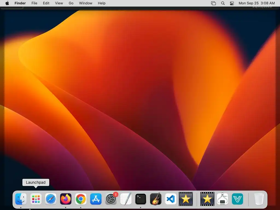This screenshot has height=210, width=280.
Task: Launch TextEdit from the Dock
Action: (x=126, y=199)
